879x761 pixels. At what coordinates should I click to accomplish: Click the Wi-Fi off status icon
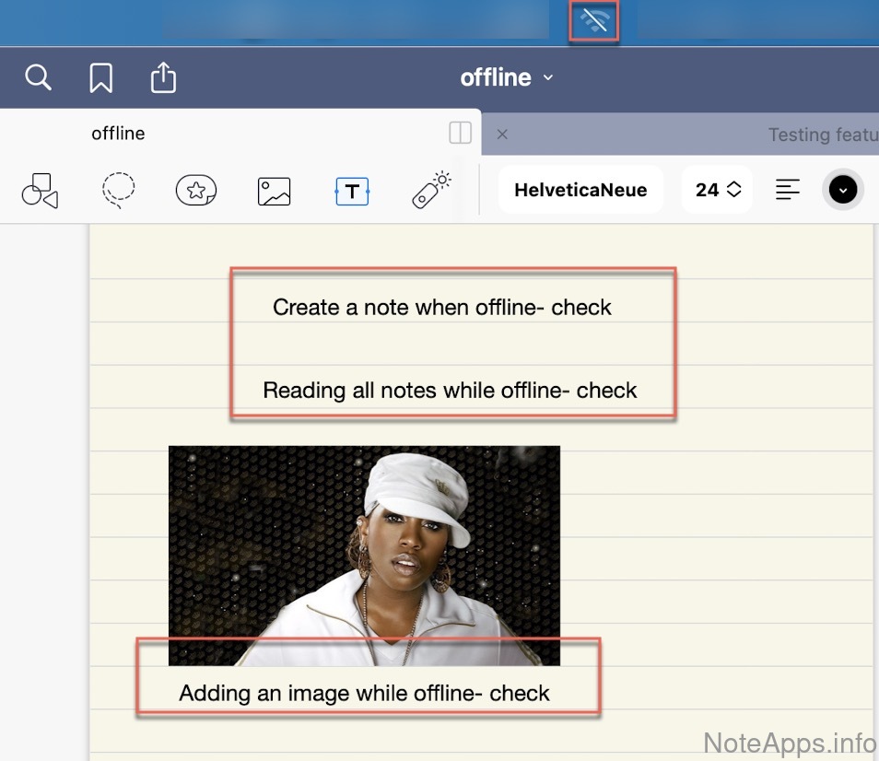[594, 21]
